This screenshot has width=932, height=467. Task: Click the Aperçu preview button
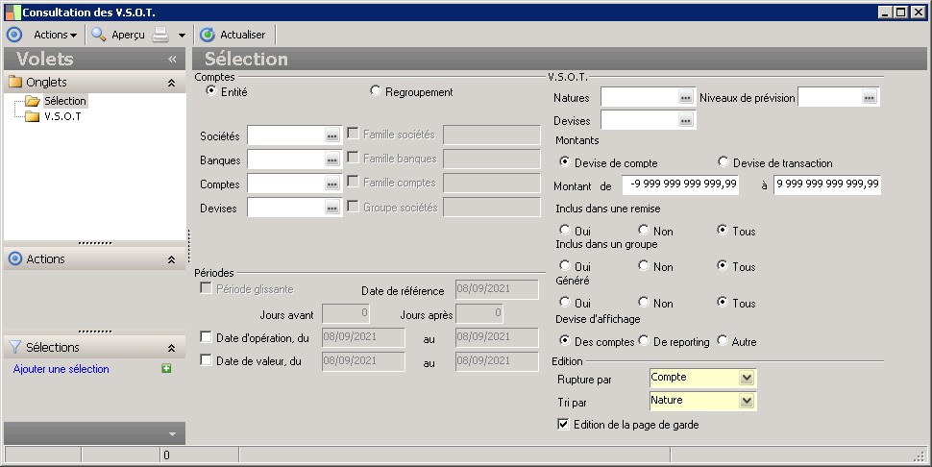tap(117, 35)
